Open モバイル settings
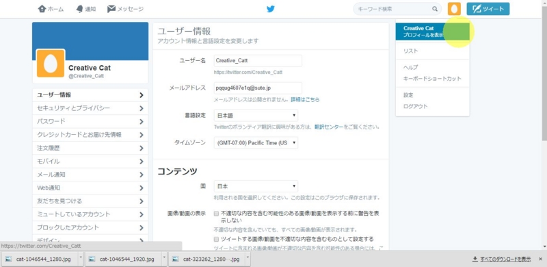Viewport: 547px width, 267px height. pos(90,162)
